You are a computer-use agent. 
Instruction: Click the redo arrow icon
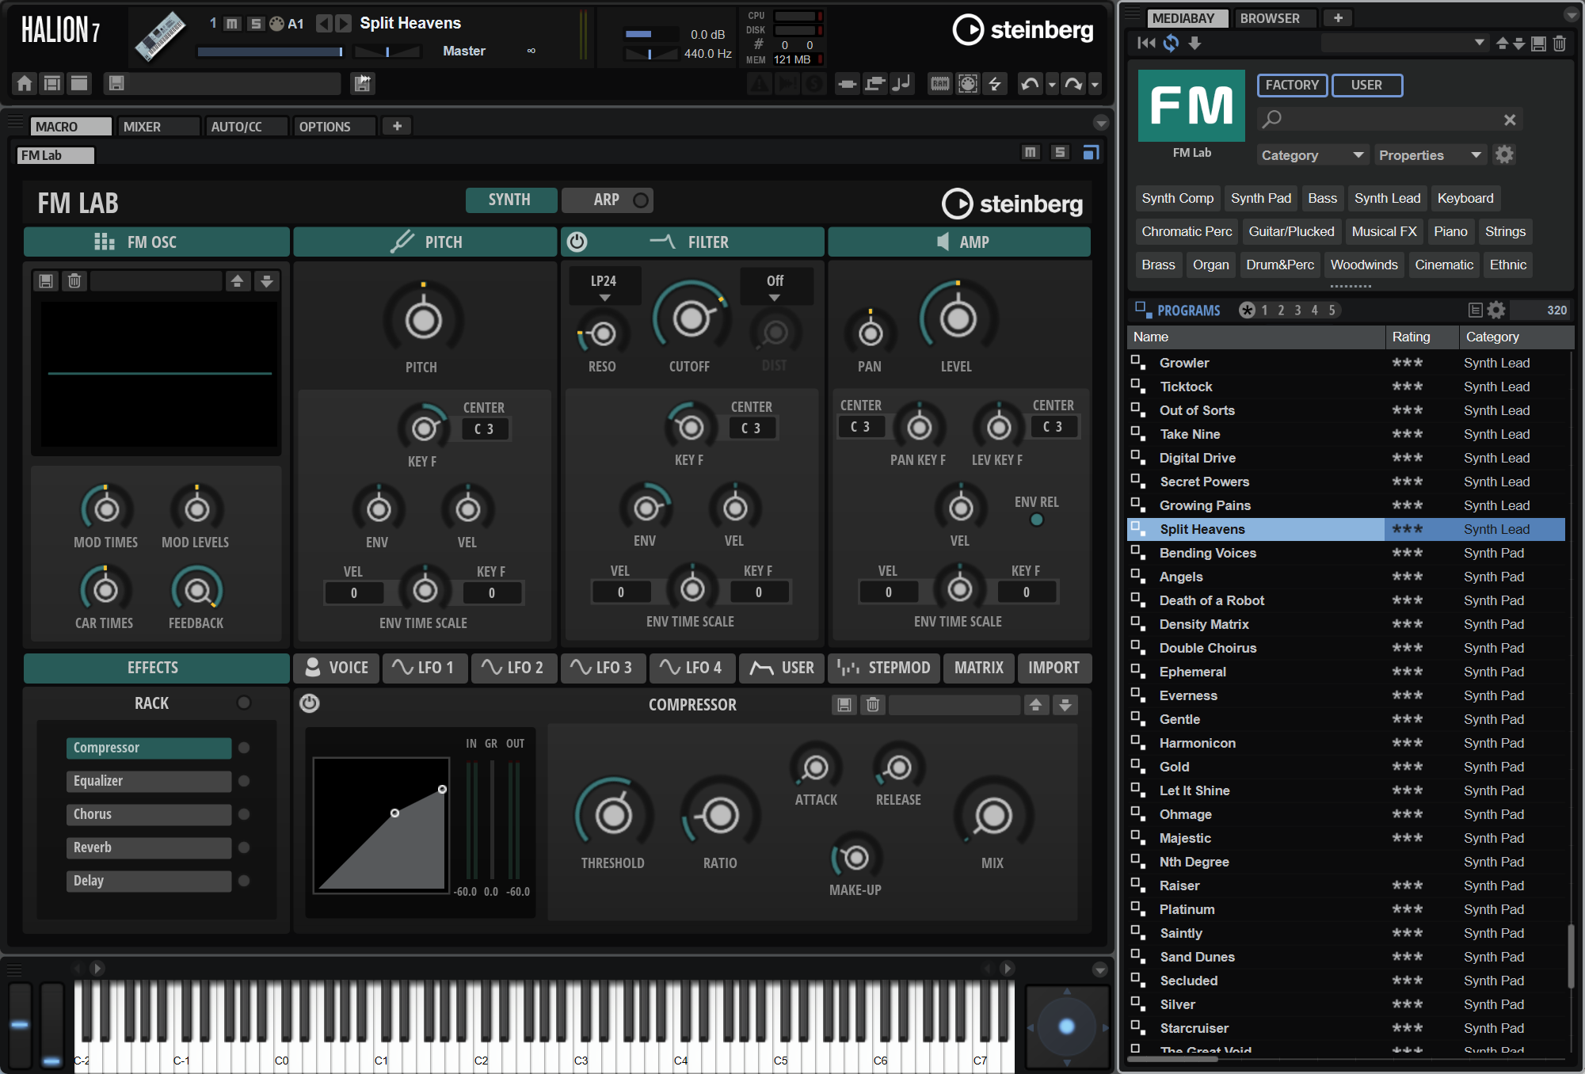click(x=1073, y=83)
